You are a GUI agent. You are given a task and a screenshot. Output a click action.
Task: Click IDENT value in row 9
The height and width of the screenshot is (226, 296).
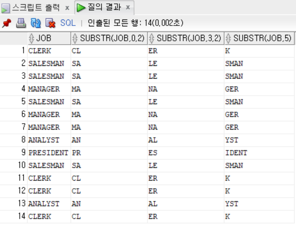(x=236, y=153)
